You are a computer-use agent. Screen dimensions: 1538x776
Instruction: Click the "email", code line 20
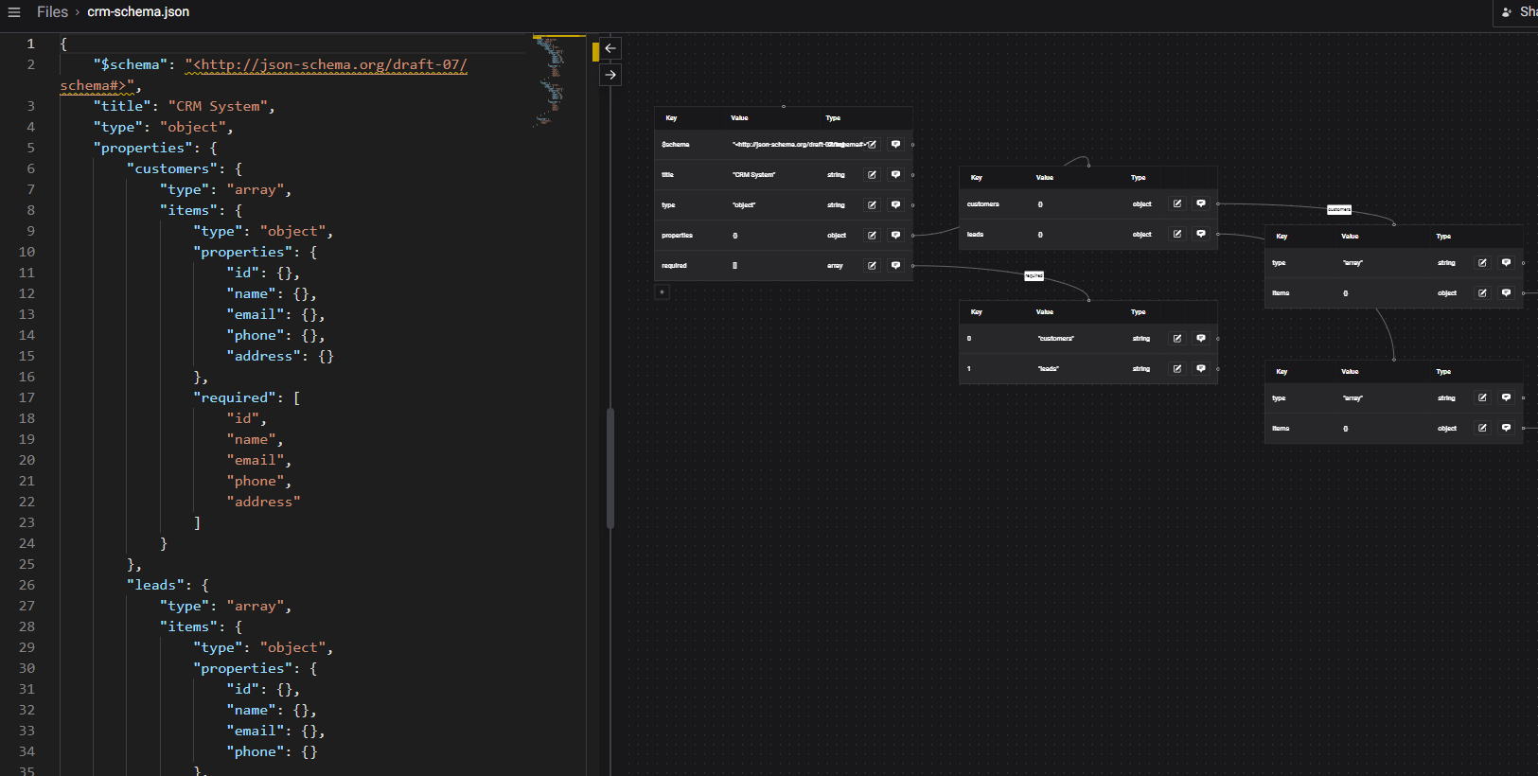(259, 461)
